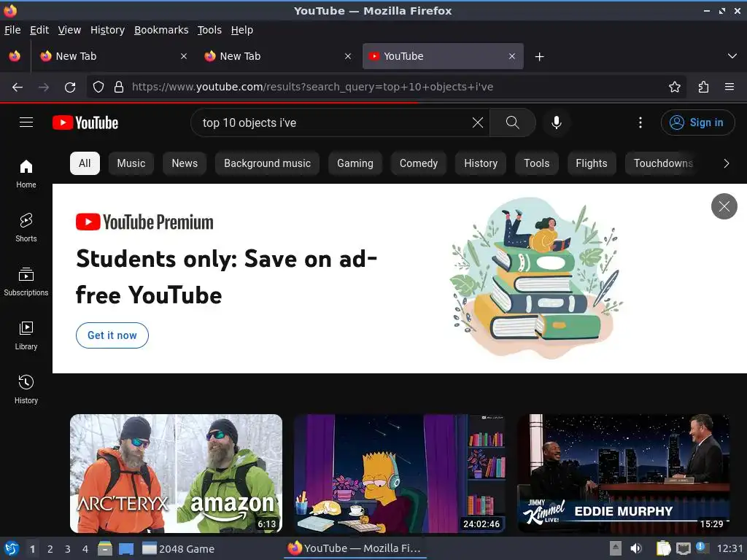Go to Home in the sidebar
This screenshot has width=747, height=560.
pos(26,174)
